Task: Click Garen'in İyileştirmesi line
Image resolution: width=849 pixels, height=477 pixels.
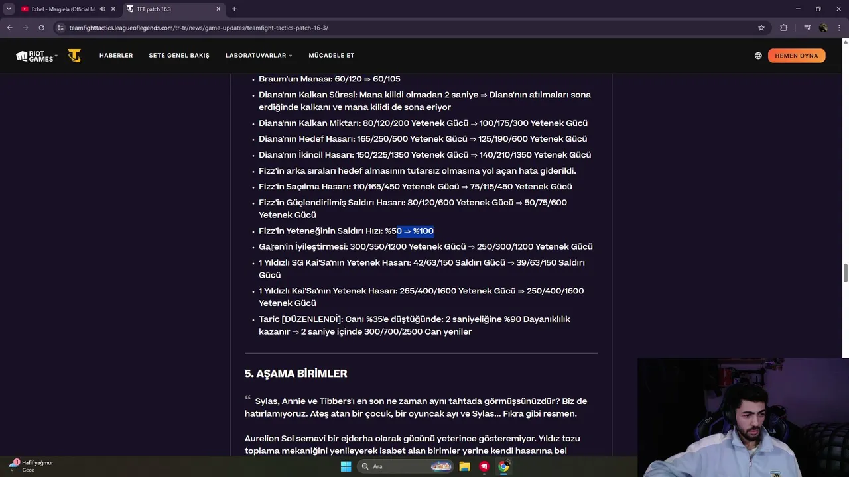Action: click(x=425, y=246)
